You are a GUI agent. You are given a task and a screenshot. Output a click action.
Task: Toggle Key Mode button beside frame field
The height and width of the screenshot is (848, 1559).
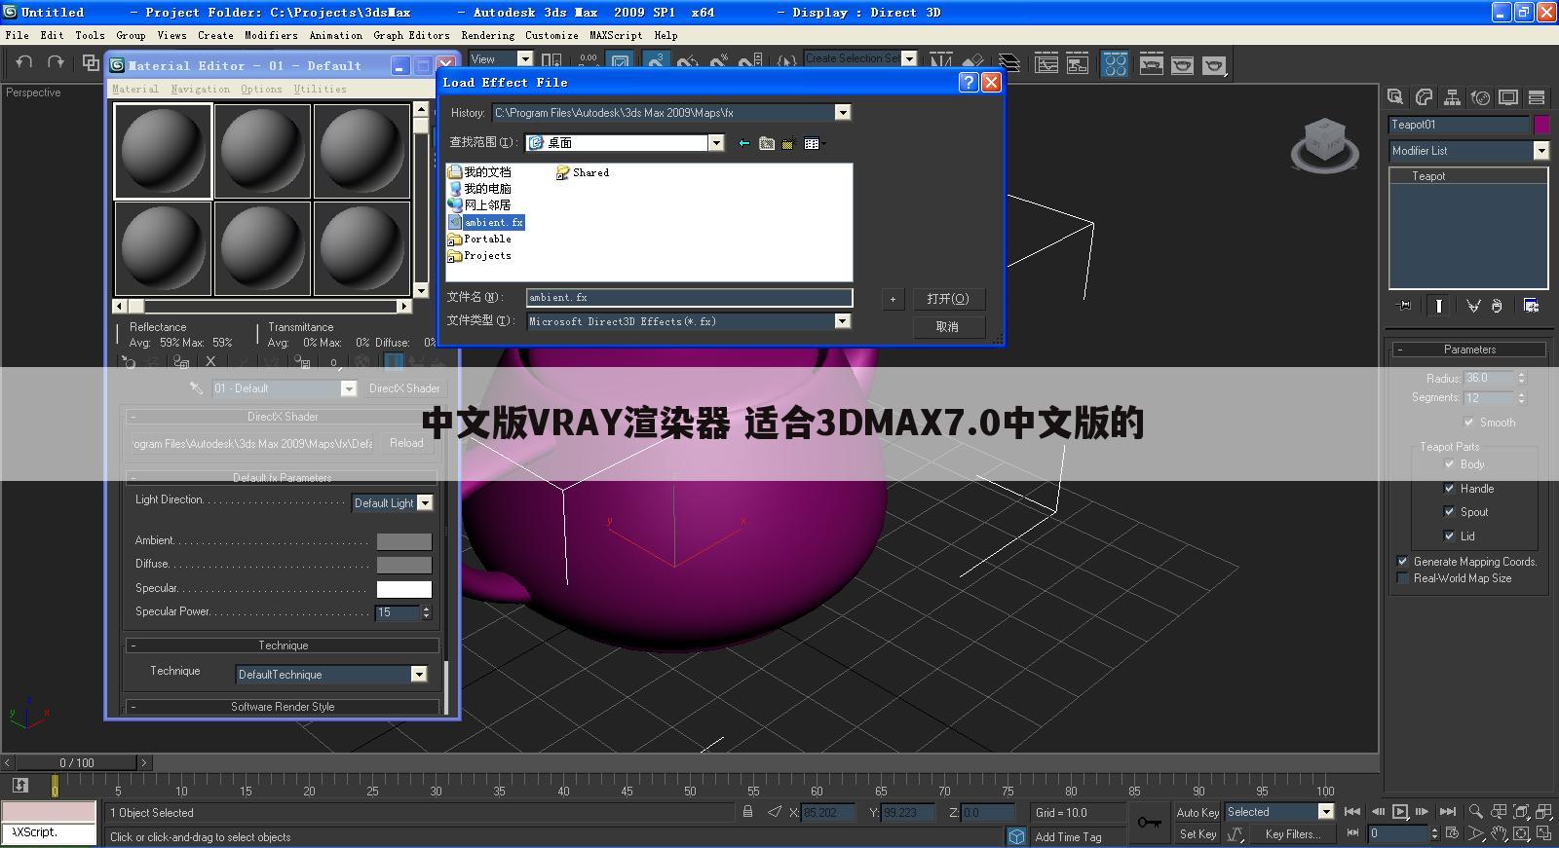coord(1352,833)
